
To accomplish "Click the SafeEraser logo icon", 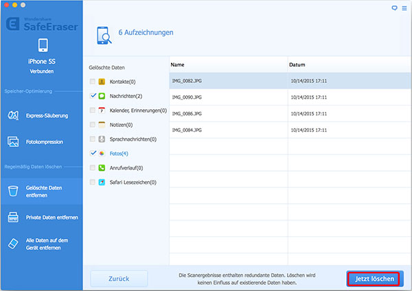I will pyautogui.click(x=12, y=24).
